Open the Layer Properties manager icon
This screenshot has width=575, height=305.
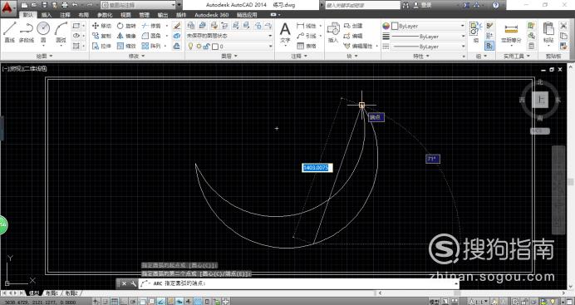[190, 25]
